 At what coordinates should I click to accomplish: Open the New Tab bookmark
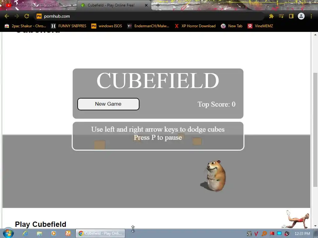(x=232, y=26)
